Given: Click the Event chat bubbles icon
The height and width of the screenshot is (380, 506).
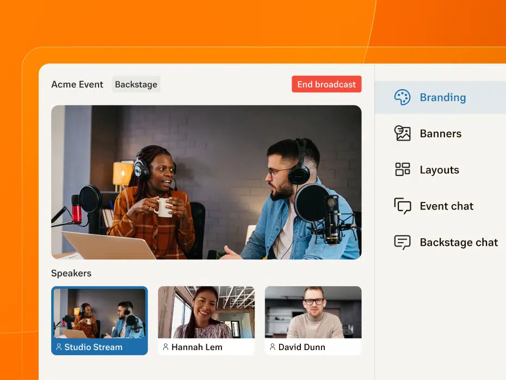Looking at the screenshot, I should (x=402, y=206).
